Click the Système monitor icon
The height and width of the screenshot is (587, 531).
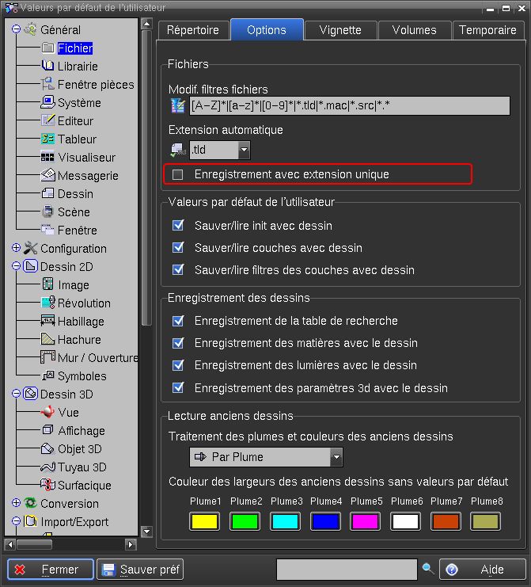[x=47, y=103]
